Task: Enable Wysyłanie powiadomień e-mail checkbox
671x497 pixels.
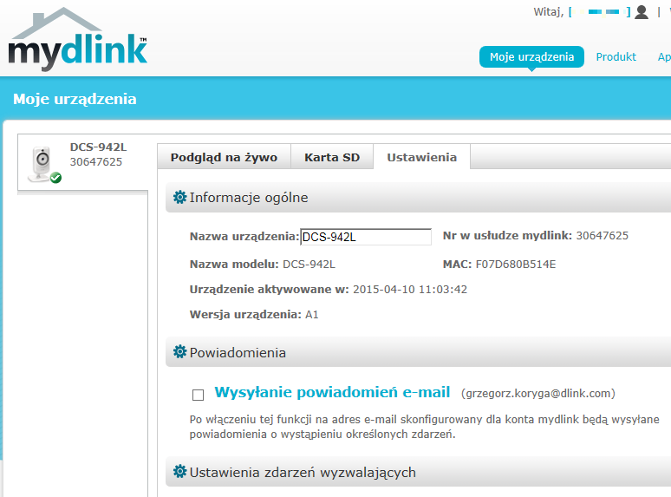Action: tap(198, 395)
